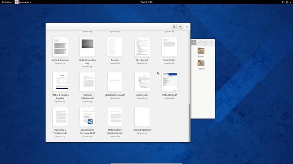Close the Files window behind Documents
The height and width of the screenshot is (164, 293).
212,42
